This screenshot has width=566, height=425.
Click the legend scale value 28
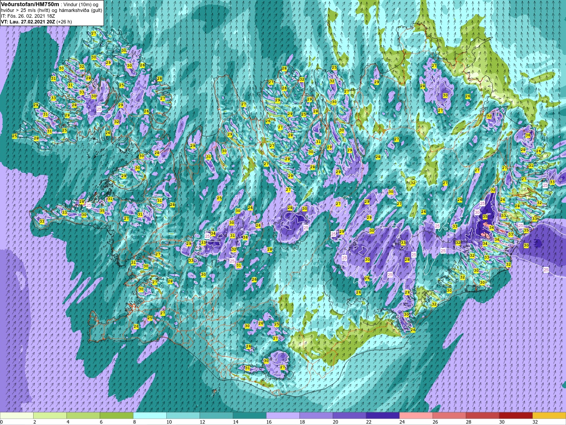(469, 422)
